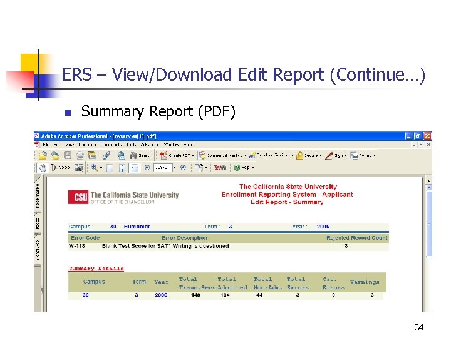Image resolution: width=451 pixels, height=338 pixels.
Task: Open the Window menu
Action: pos(171,145)
